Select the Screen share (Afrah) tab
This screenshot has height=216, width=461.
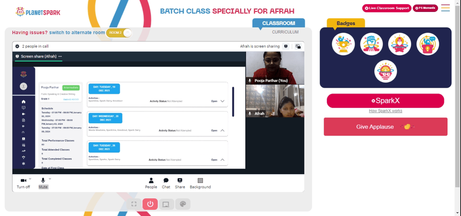[39, 57]
